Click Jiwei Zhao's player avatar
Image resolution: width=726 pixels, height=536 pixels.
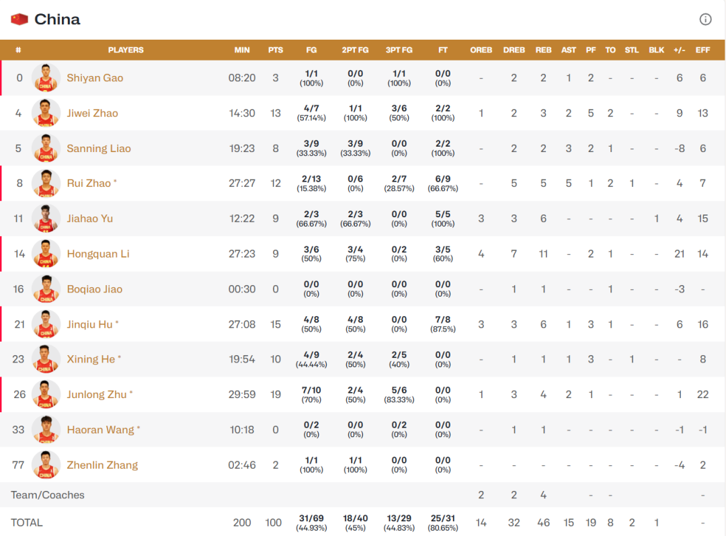pos(46,113)
